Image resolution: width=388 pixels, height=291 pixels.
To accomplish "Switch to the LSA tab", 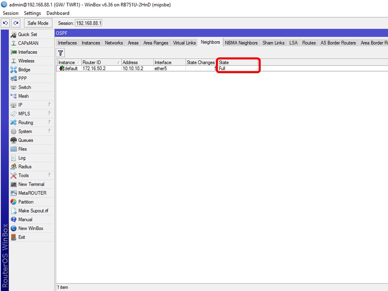I will [293, 43].
